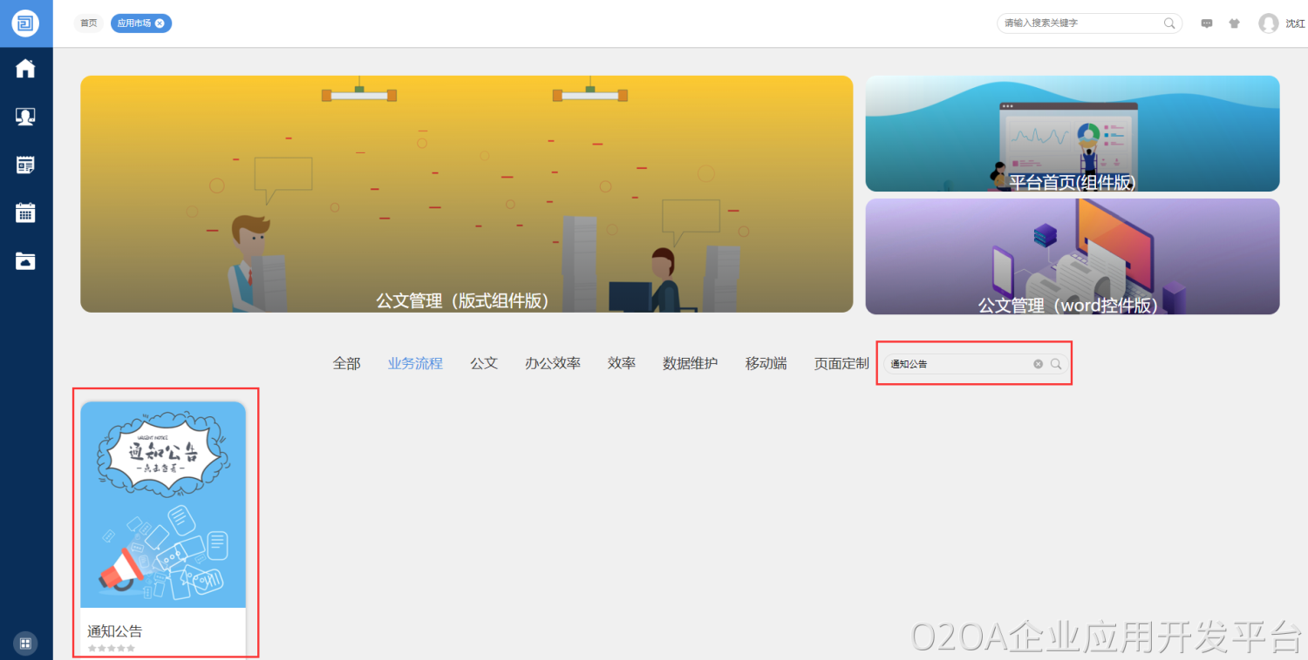Click the O2OA logo at top left
The width and height of the screenshot is (1308, 660).
pyautogui.click(x=25, y=24)
